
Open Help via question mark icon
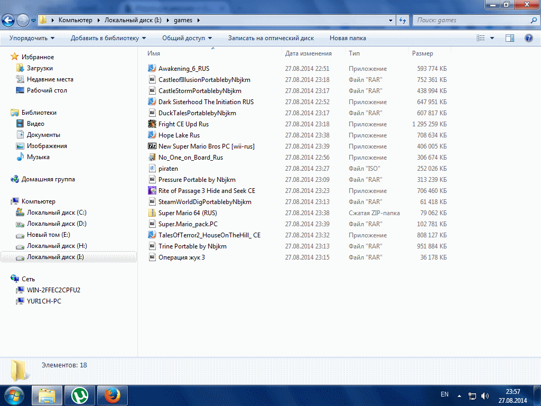point(528,38)
